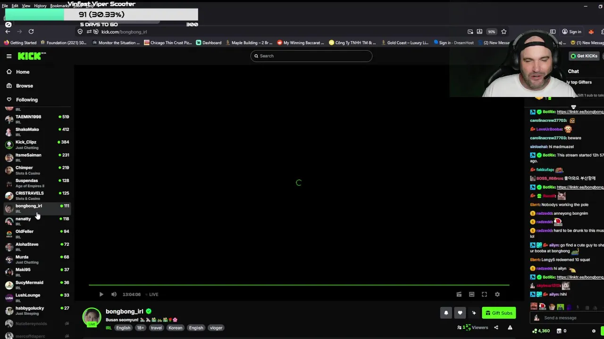
Task: Open Chimper channel in sidebar
Action: coord(37,169)
